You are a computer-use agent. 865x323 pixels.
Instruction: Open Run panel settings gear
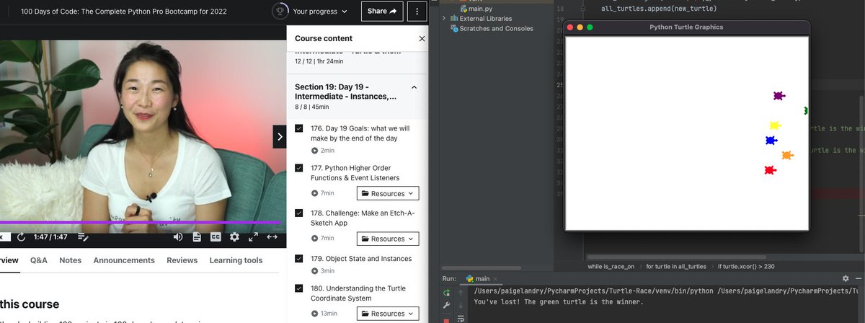(x=845, y=278)
